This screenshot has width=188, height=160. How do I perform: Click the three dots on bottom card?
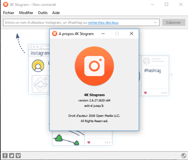coord(108,143)
